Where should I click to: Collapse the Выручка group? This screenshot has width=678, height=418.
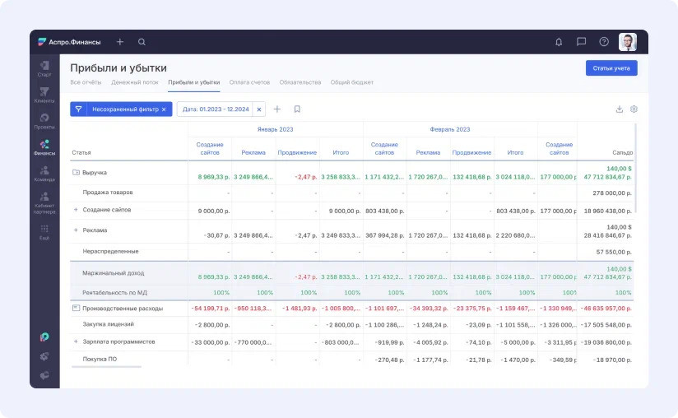[x=76, y=173]
